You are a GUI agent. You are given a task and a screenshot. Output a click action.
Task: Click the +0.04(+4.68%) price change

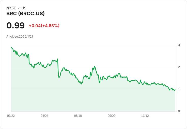(44, 26)
